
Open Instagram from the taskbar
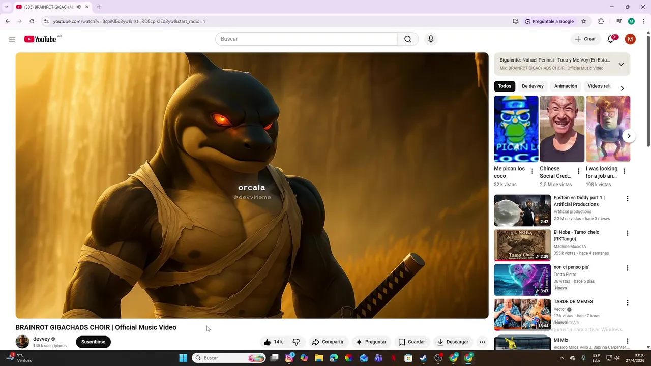coord(289,358)
